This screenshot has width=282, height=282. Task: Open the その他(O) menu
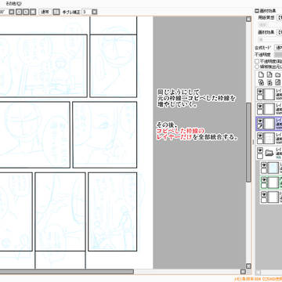pyautogui.click(x=13, y=3)
